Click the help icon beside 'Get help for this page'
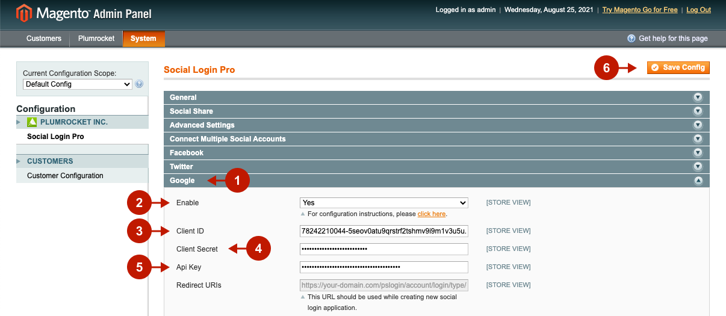This screenshot has height=316, width=726. coord(631,39)
